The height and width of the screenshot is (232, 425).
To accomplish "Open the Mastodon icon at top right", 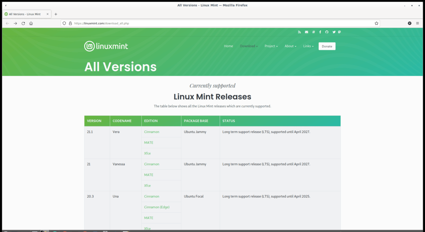I will click(x=339, y=32).
